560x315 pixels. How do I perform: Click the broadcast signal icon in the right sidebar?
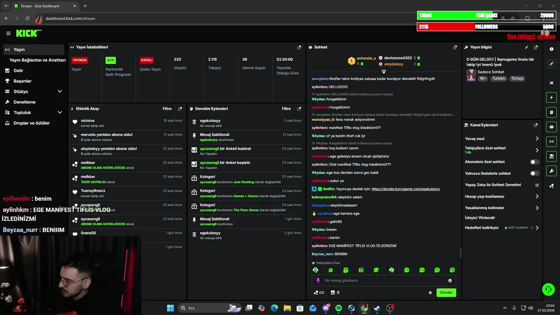pyautogui.click(x=551, y=141)
